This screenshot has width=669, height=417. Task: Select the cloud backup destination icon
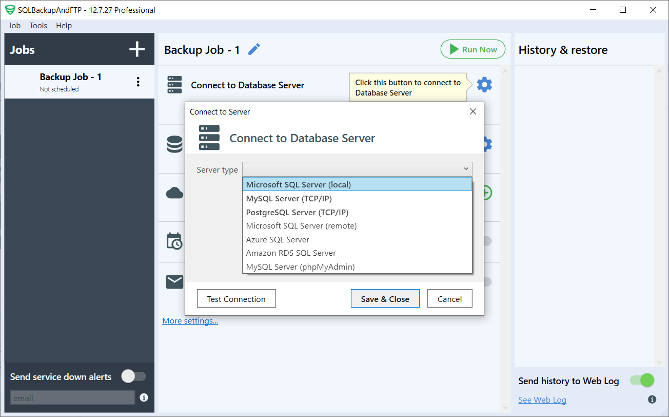174,193
